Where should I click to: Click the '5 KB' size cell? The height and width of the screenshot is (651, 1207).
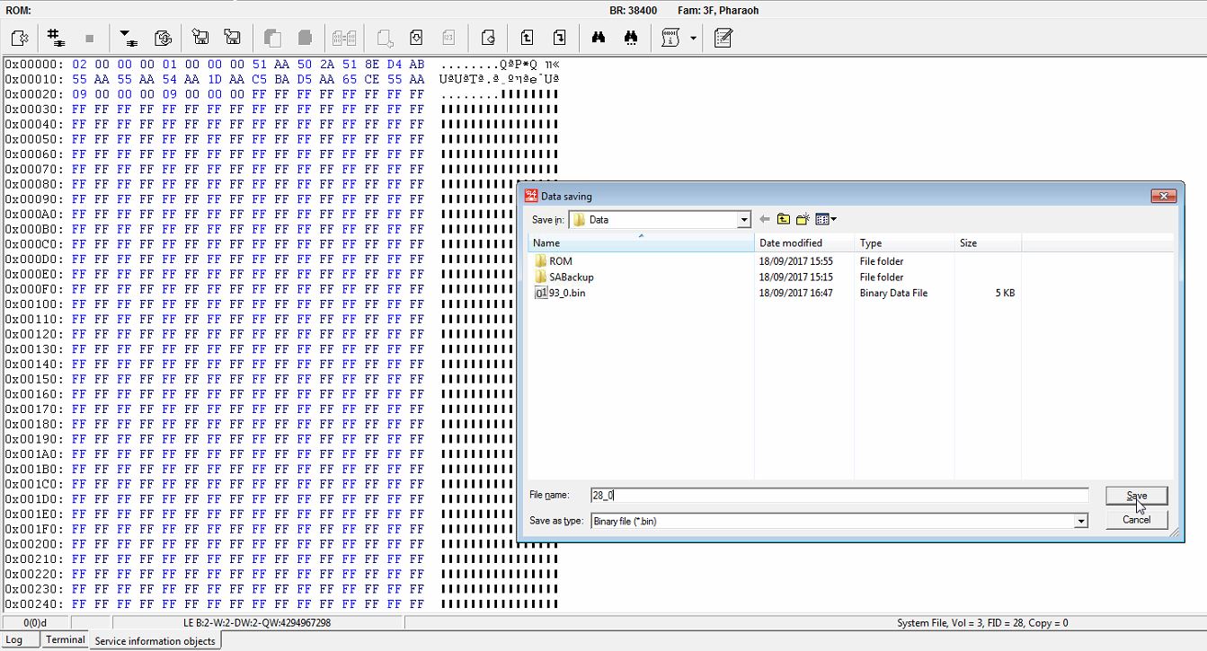coord(1005,294)
